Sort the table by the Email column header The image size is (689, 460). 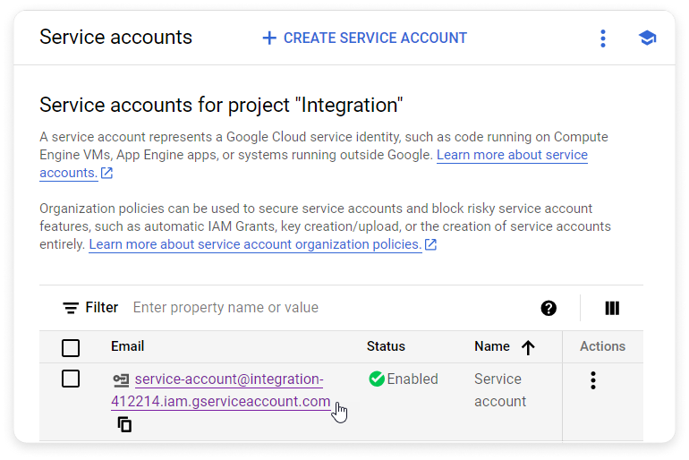[x=127, y=346]
